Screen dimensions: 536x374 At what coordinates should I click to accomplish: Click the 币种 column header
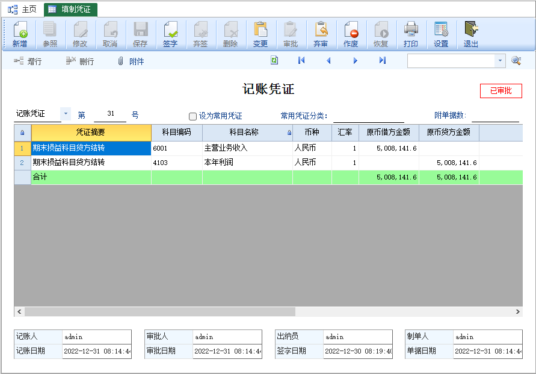(x=312, y=132)
